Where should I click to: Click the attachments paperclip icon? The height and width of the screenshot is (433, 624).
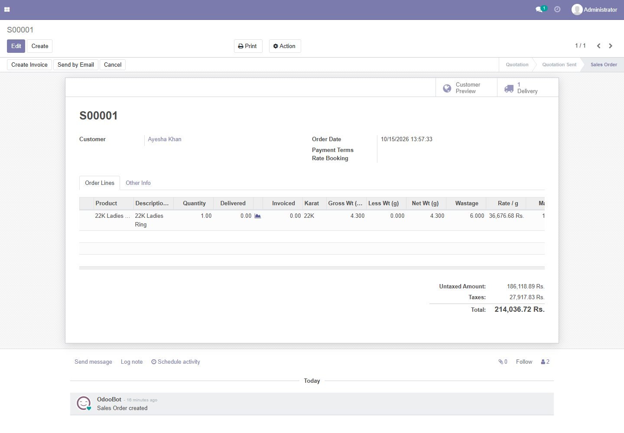pyautogui.click(x=503, y=362)
